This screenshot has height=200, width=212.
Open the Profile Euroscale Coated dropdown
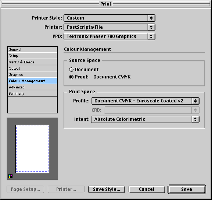click(x=145, y=101)
